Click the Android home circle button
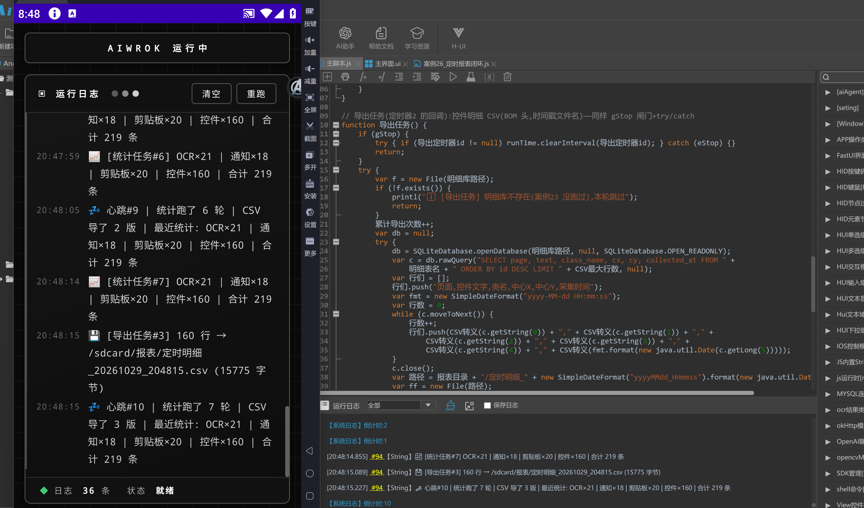This screenshot has height=508, width=864. point(310,473)
